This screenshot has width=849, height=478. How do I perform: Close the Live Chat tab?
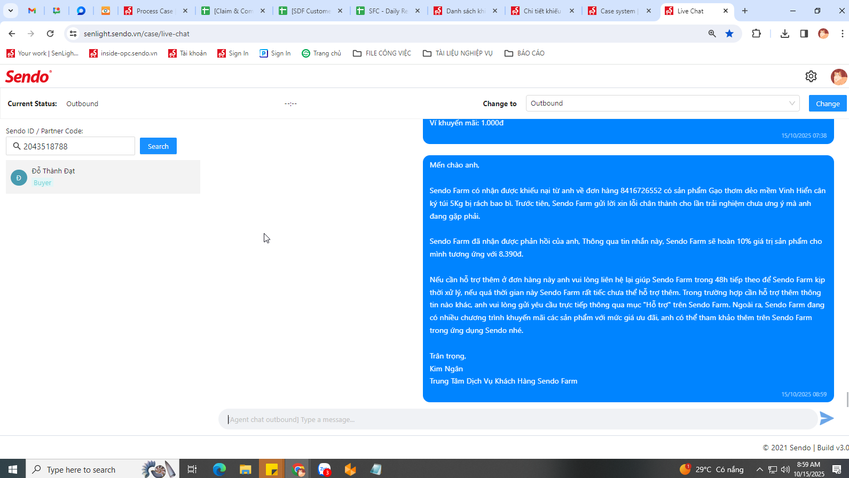pyautogui.click(x=726, y=11)
